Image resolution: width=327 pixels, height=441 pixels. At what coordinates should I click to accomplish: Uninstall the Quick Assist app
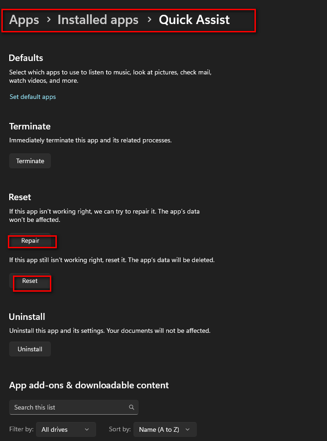[30, 349]
